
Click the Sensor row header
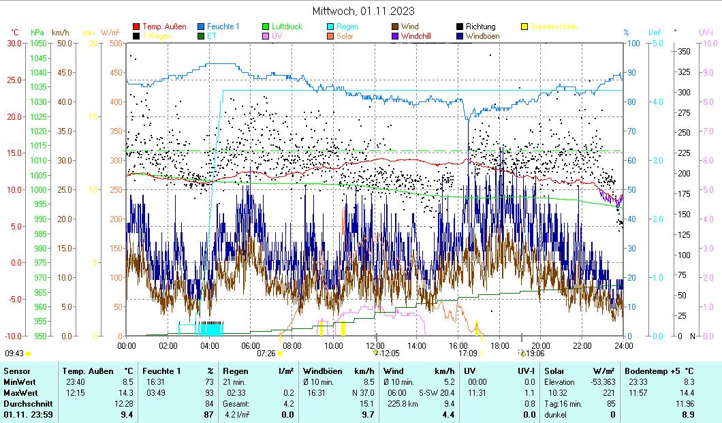(x=17, y=371)
